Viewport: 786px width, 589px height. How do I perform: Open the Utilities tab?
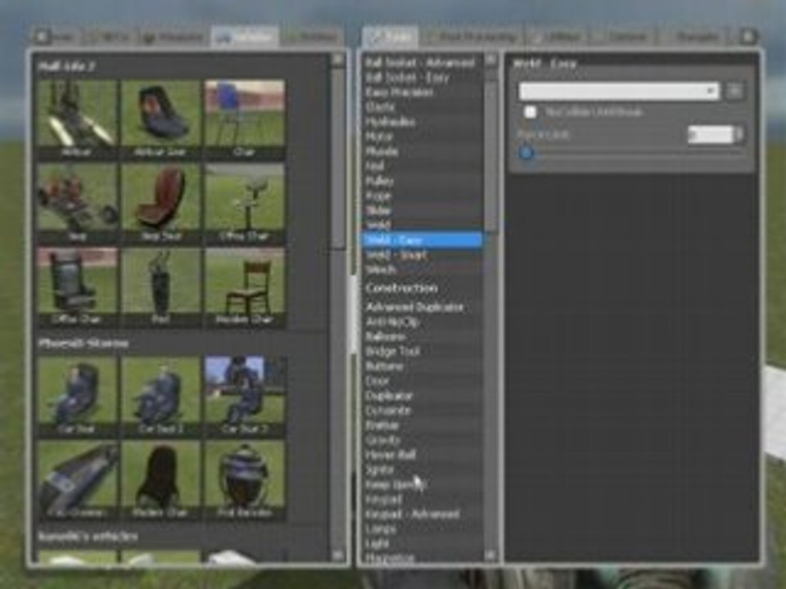click(557, 37)
